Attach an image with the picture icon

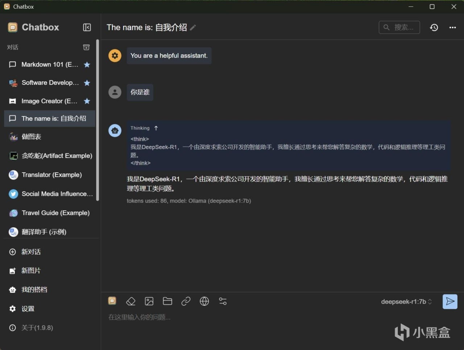point(149,301)
